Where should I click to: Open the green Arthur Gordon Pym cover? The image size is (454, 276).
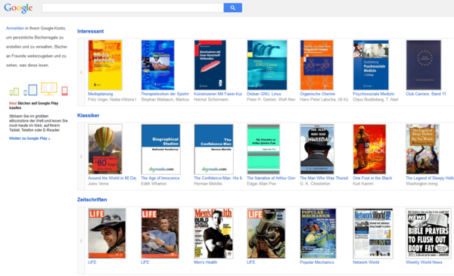(263, 149)
